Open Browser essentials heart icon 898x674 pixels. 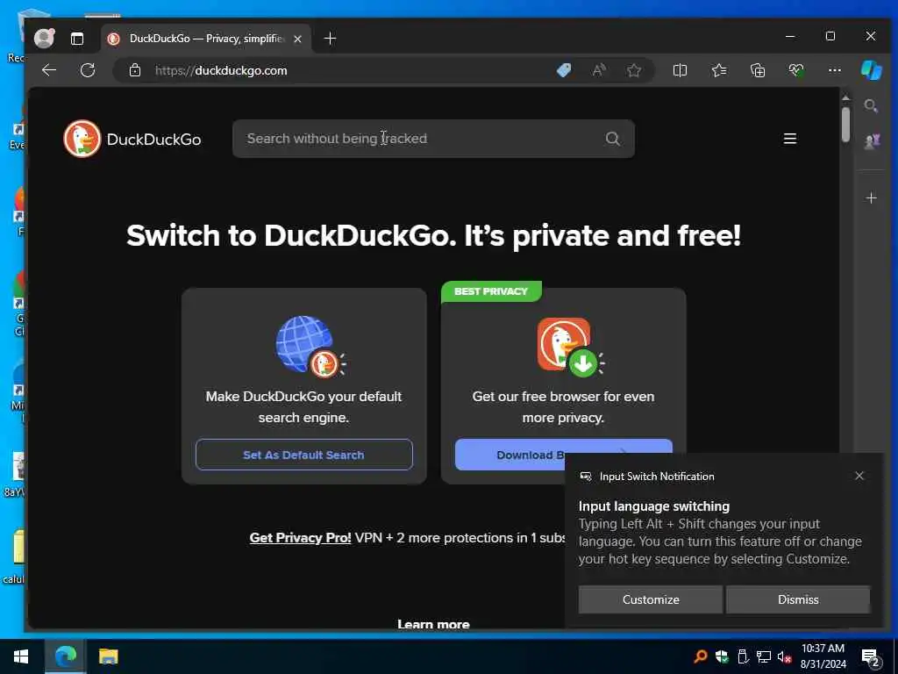796,70
